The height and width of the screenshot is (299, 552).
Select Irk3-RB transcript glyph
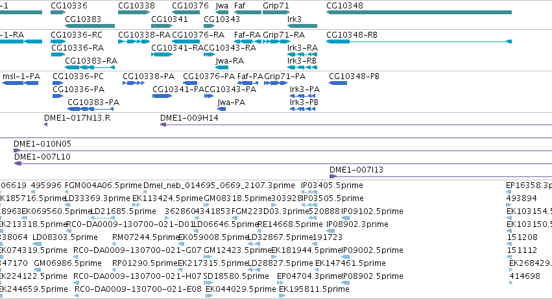coord(302,67)
